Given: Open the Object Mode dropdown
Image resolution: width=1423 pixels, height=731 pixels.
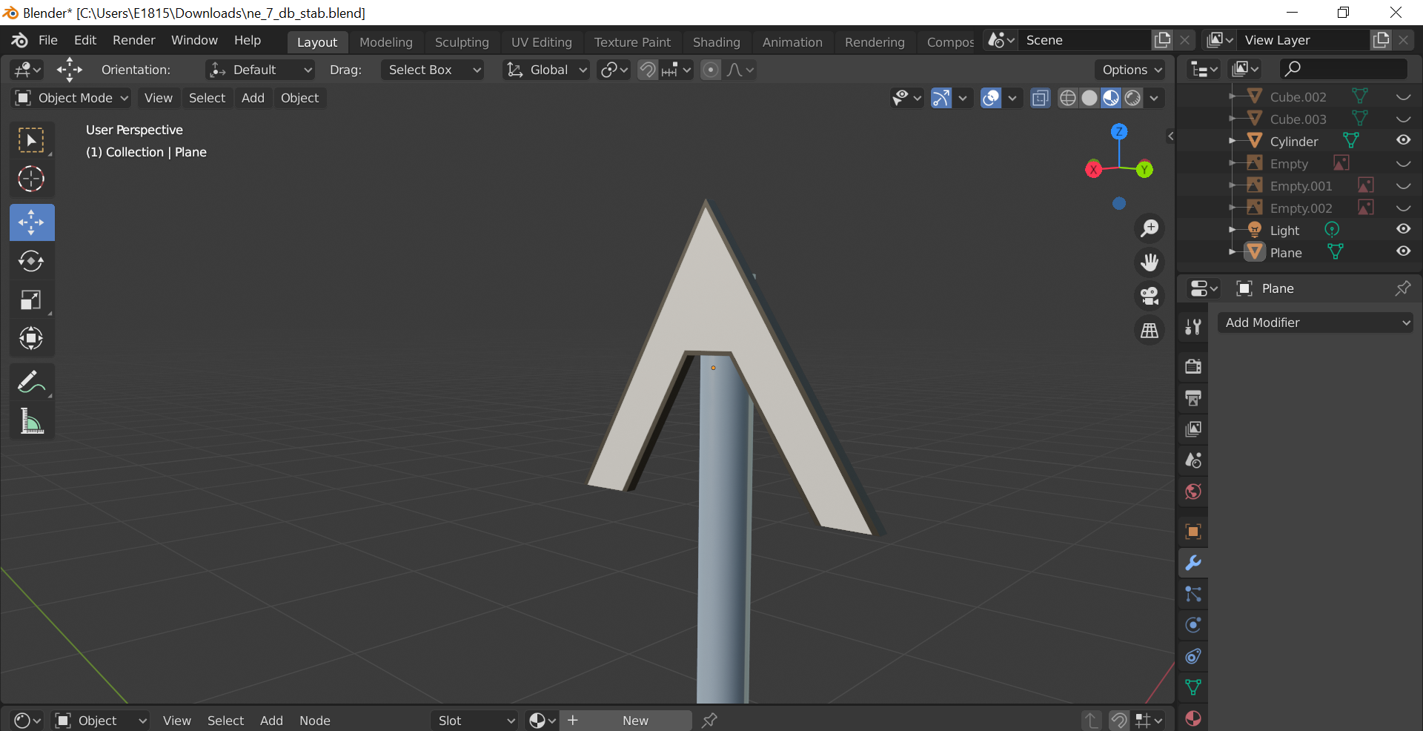Looking at the screenshot, I should pos(73,98).
